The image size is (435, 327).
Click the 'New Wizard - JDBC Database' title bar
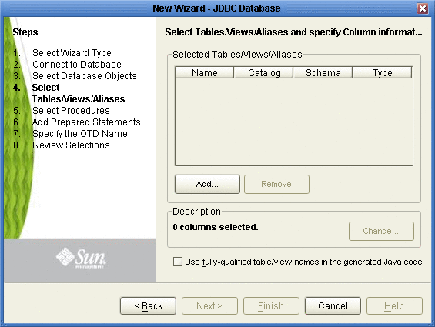216,8
